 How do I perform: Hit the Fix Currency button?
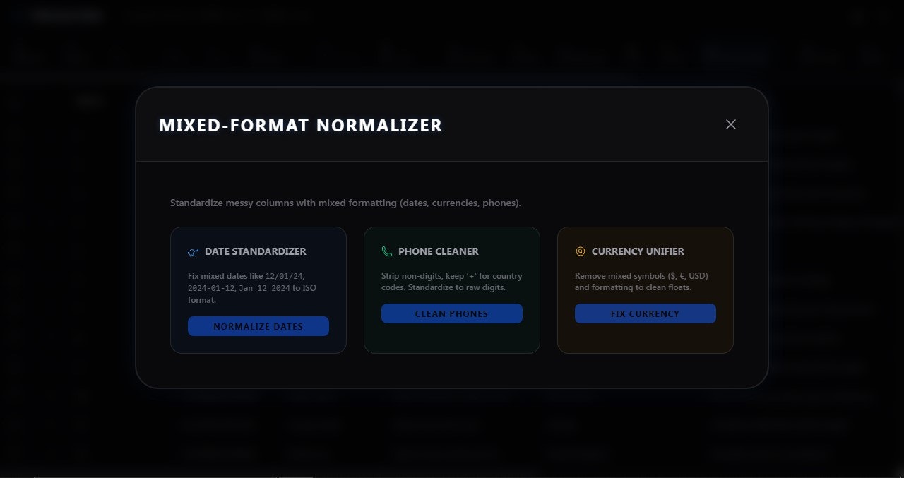(x=645, y=313)
